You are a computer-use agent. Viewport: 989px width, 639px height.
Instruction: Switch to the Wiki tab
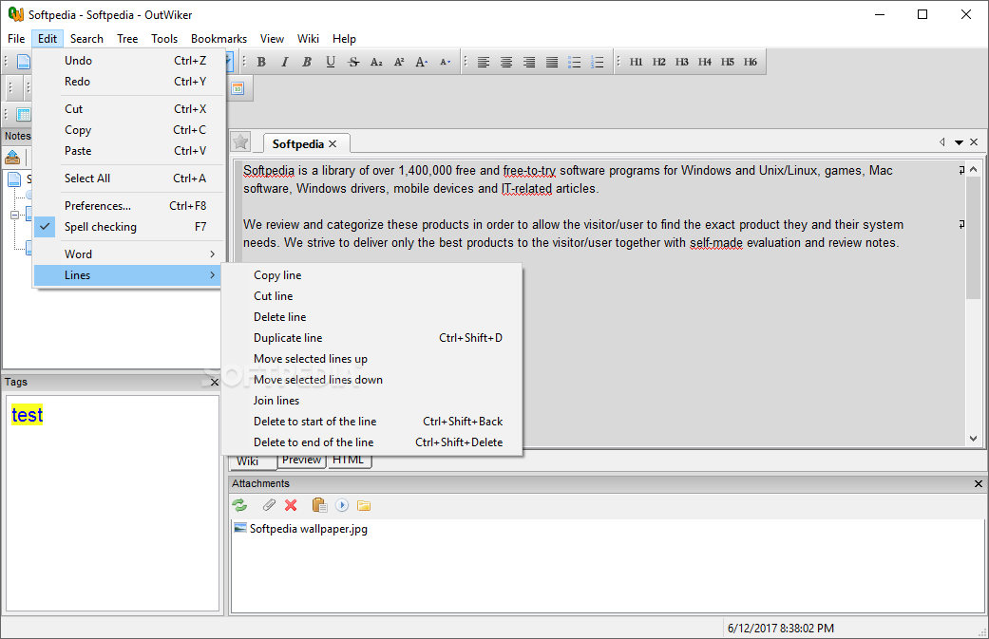[x=253, y=461]
